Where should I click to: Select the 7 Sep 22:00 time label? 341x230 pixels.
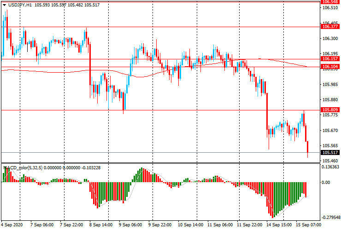(x=72, y=225)
